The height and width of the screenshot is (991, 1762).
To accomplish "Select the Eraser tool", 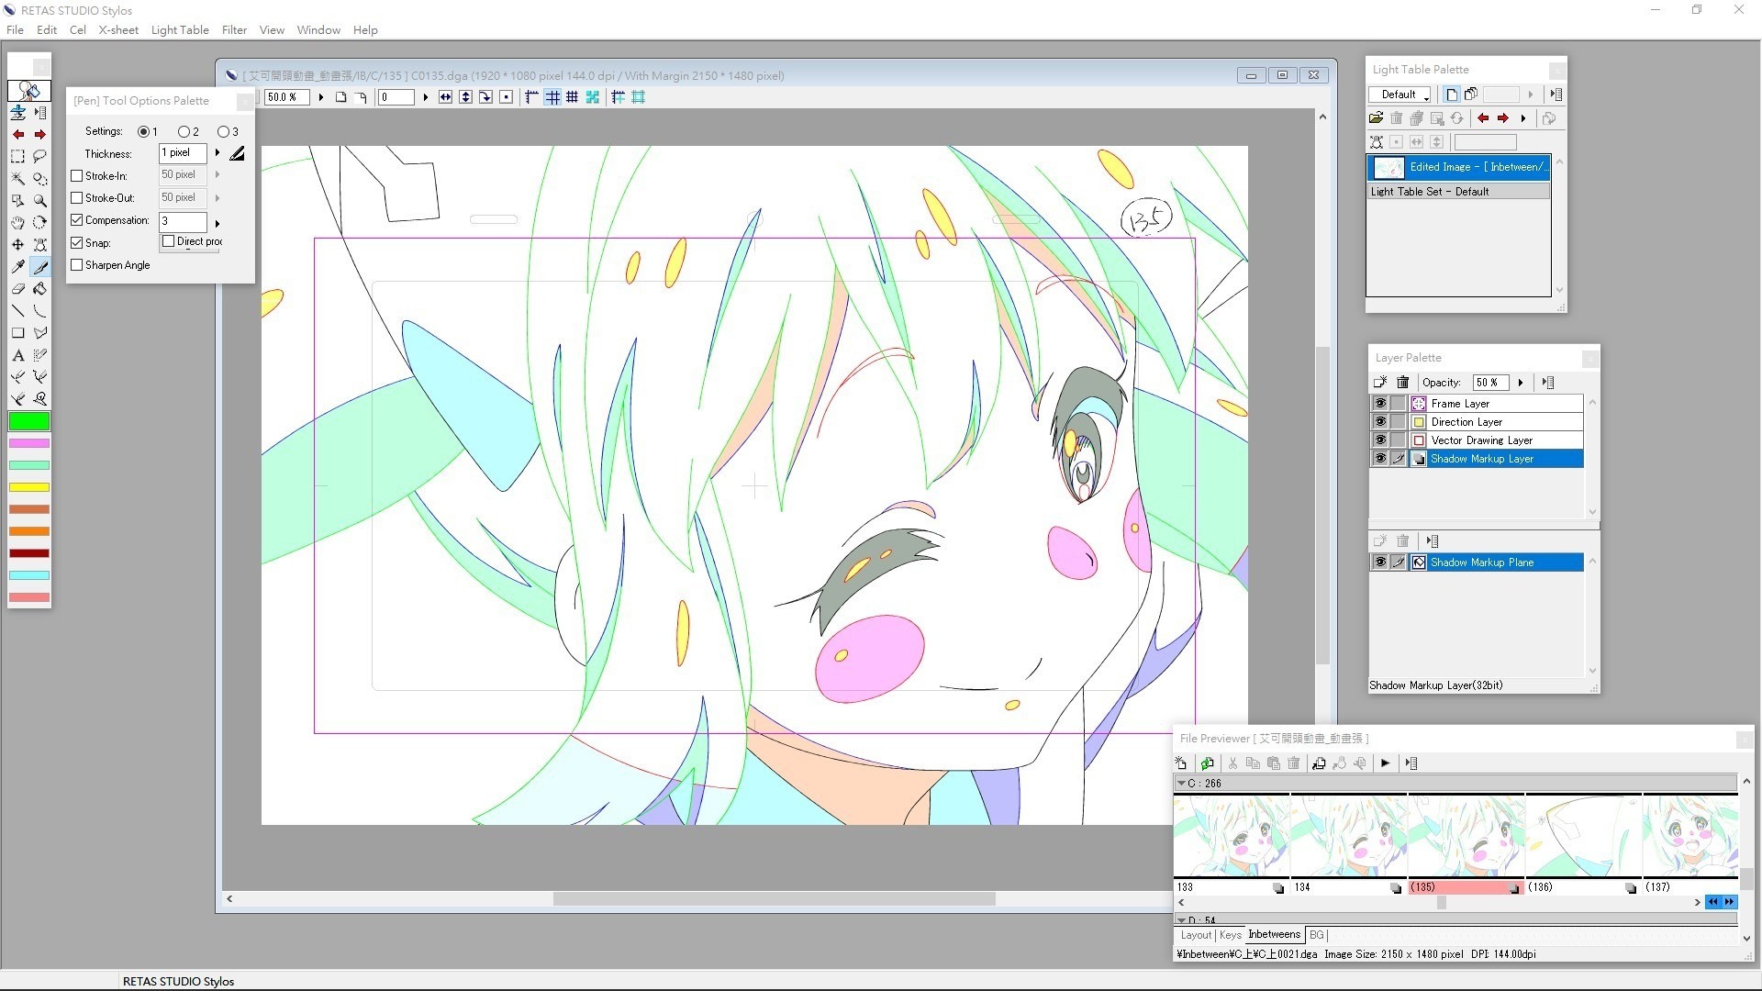I will (x=17, y=289).
